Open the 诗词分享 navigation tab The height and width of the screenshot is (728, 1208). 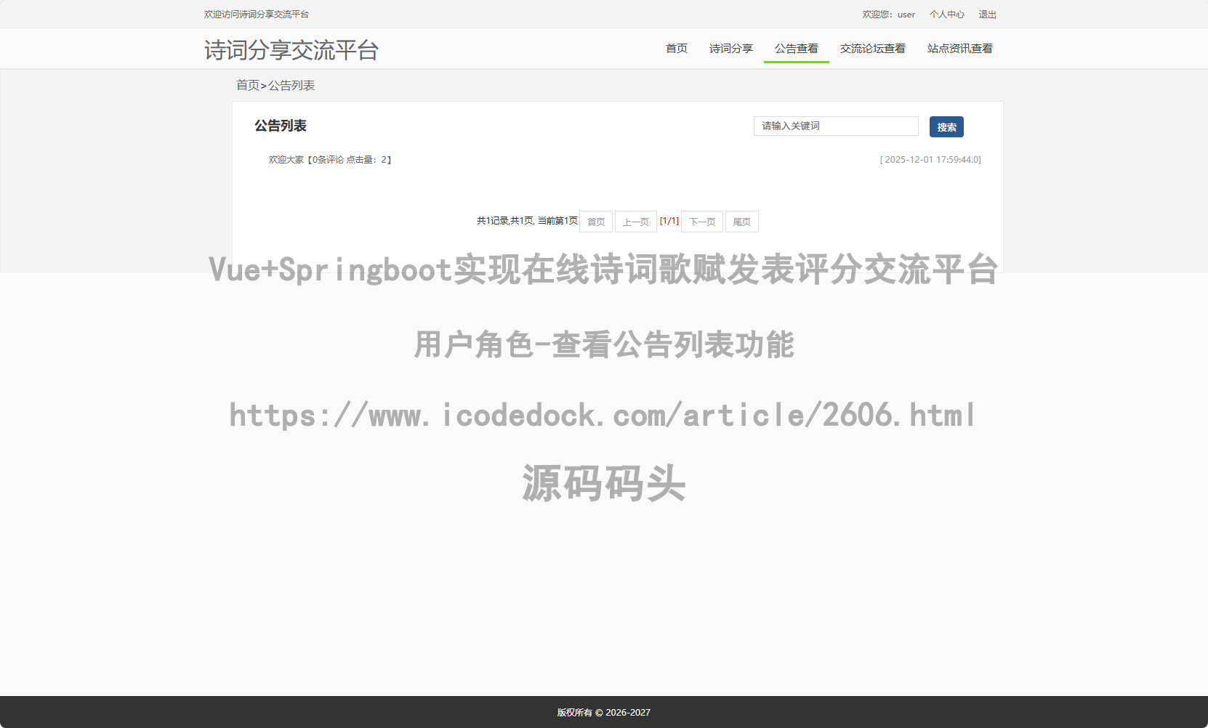(730, 49)
